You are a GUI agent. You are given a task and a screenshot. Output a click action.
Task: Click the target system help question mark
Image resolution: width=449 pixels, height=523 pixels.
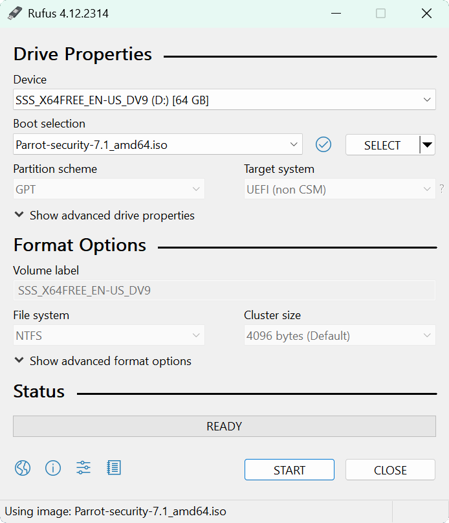pyautogui.click(x=442, y=189)
